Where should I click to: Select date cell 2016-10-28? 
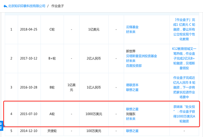(29, 87)
